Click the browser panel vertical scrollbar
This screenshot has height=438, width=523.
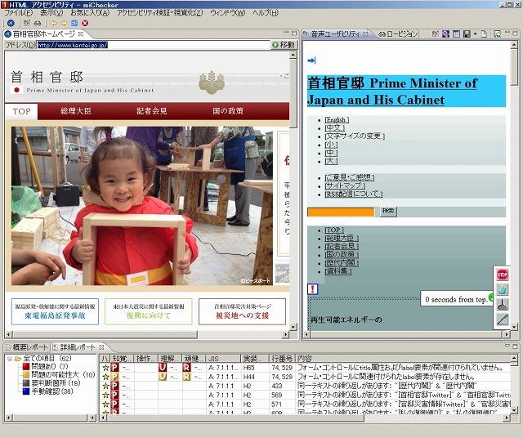coord(293,190)
